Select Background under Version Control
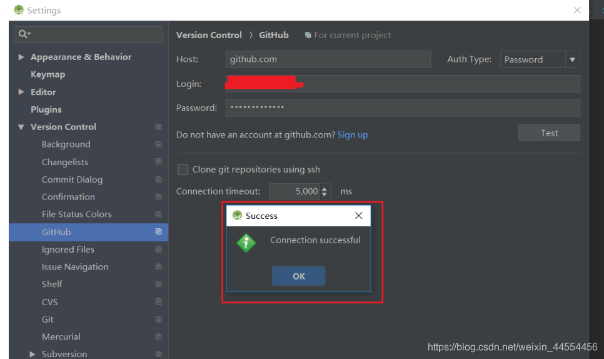Image resolution: width=604 pixels, height=359 pixels. [66, 144]
